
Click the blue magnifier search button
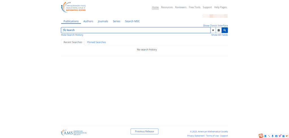tap(225, 30)
